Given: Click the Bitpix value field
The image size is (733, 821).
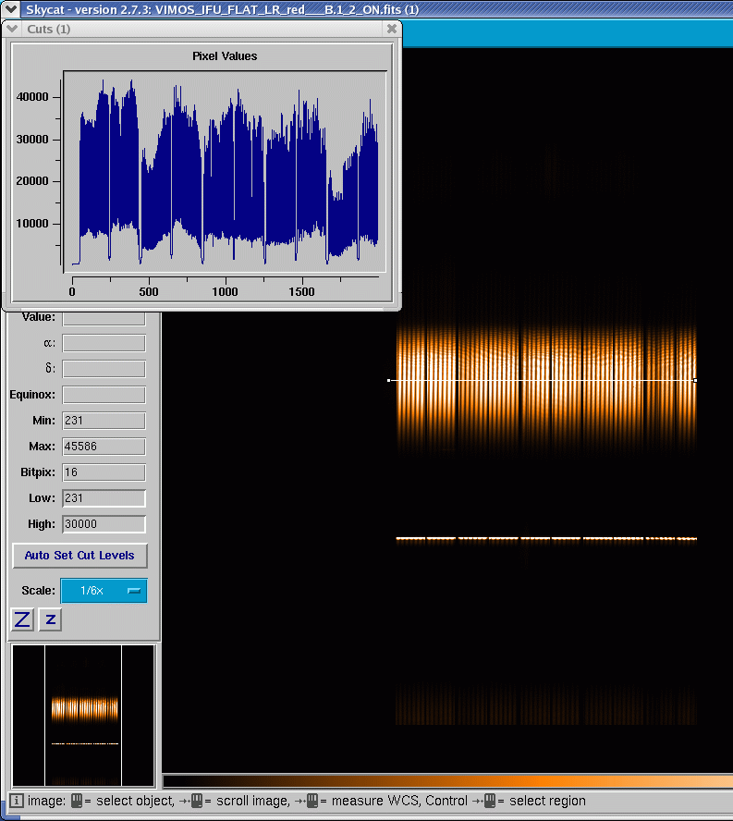Looking at the screenshot, I should [x=104, y=472].
